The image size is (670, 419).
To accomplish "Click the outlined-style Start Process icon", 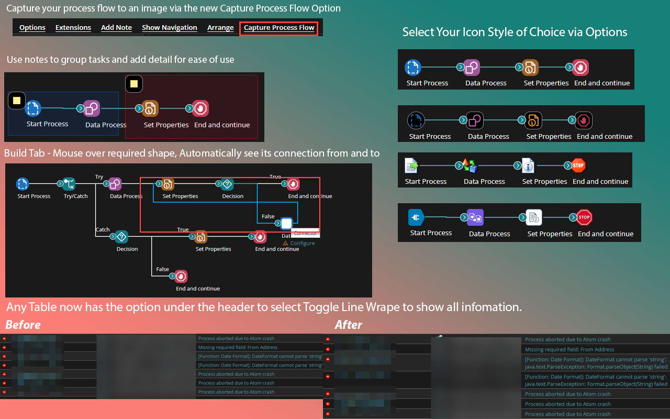I will pyautogui.click(x=416, y=121).
